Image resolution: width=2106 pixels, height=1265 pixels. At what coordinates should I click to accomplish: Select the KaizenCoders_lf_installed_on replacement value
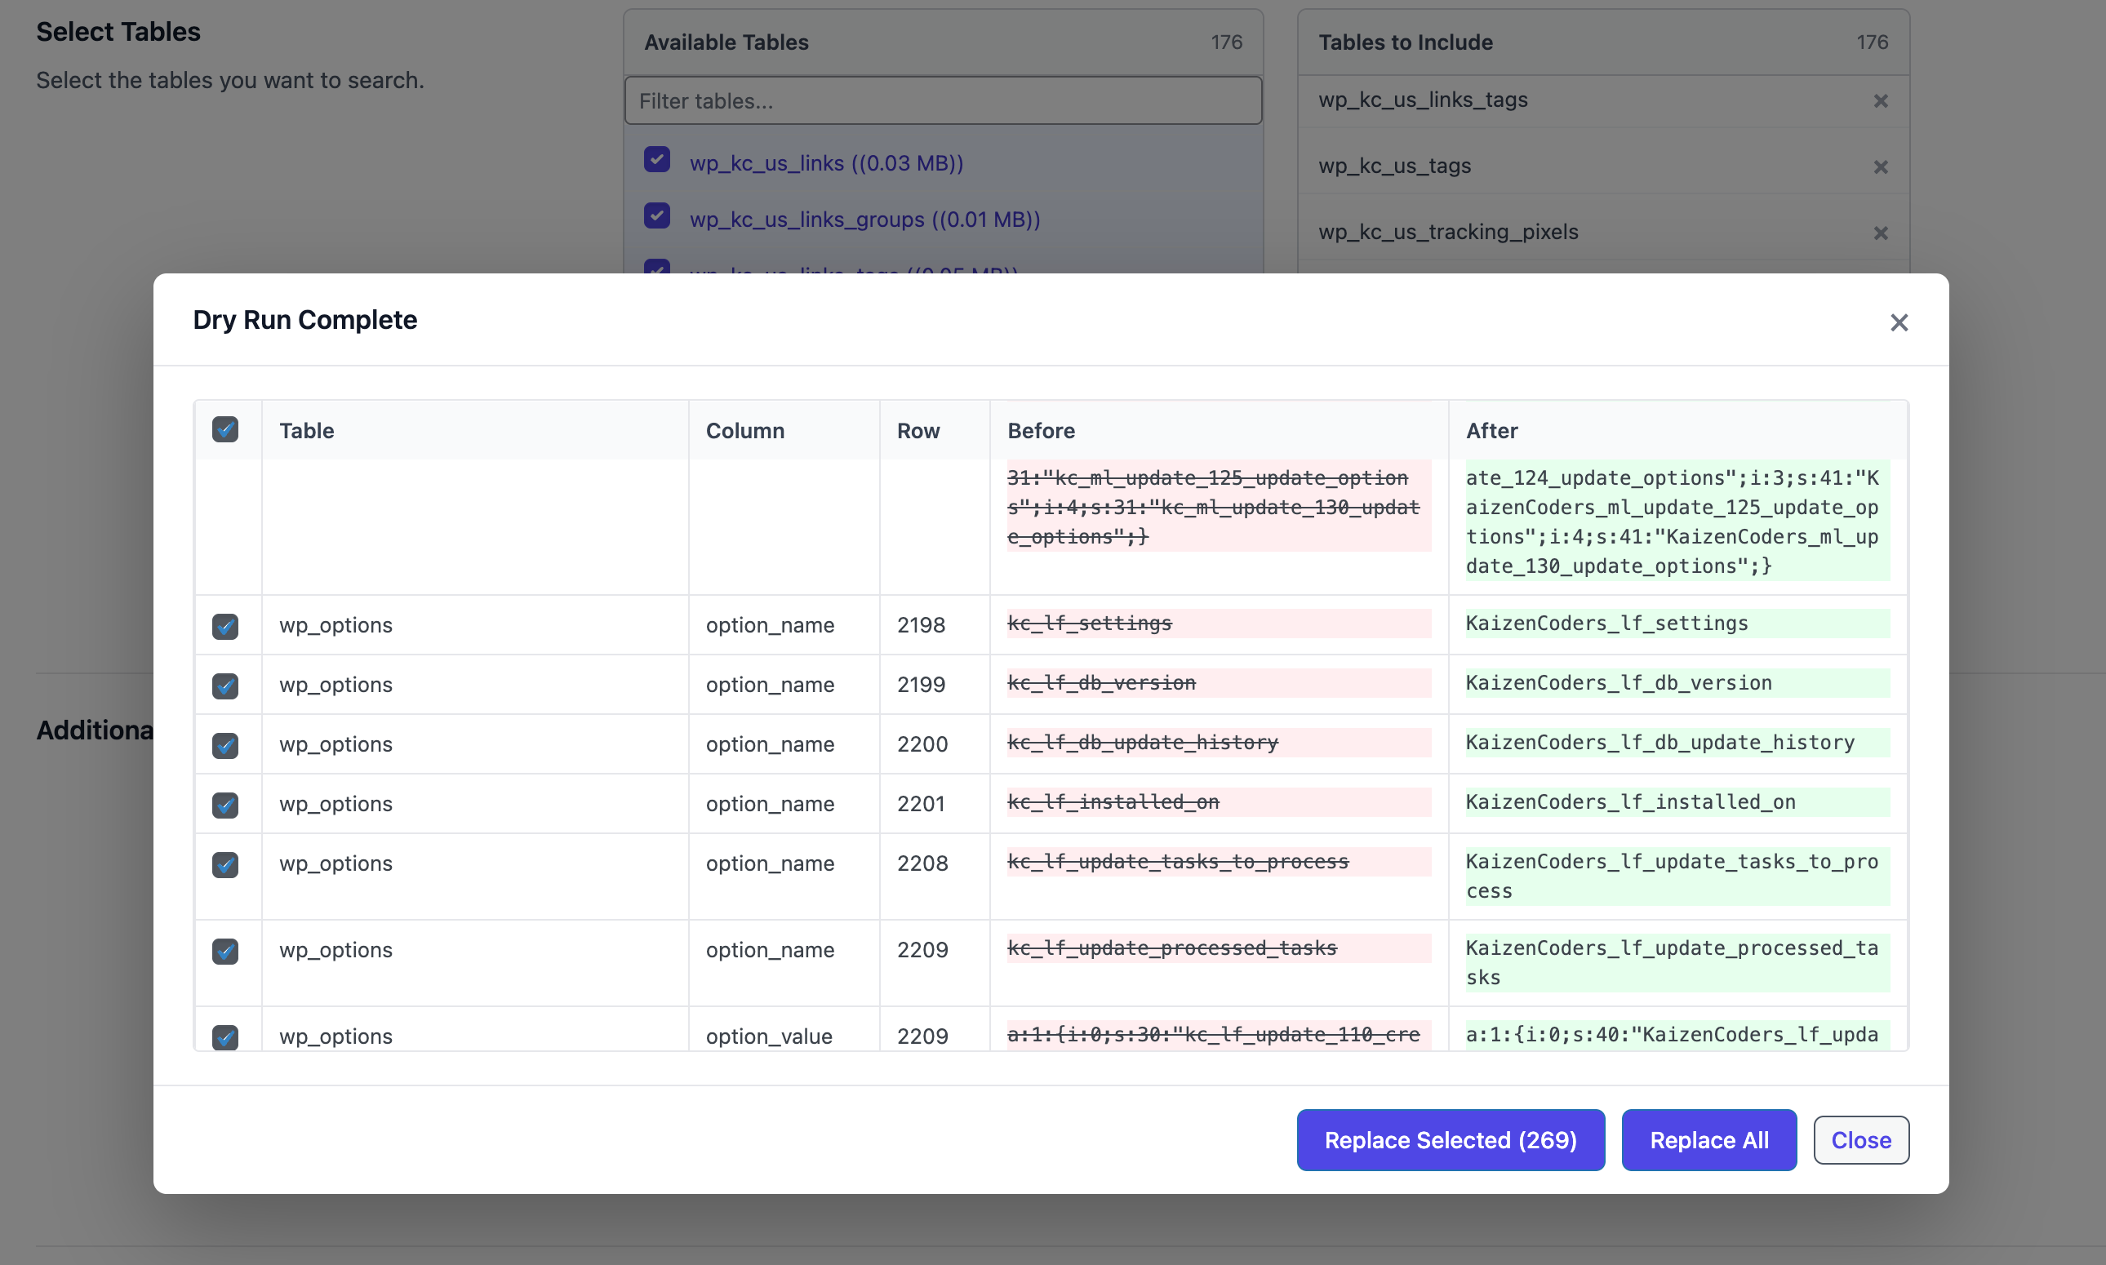(1631, 802)
